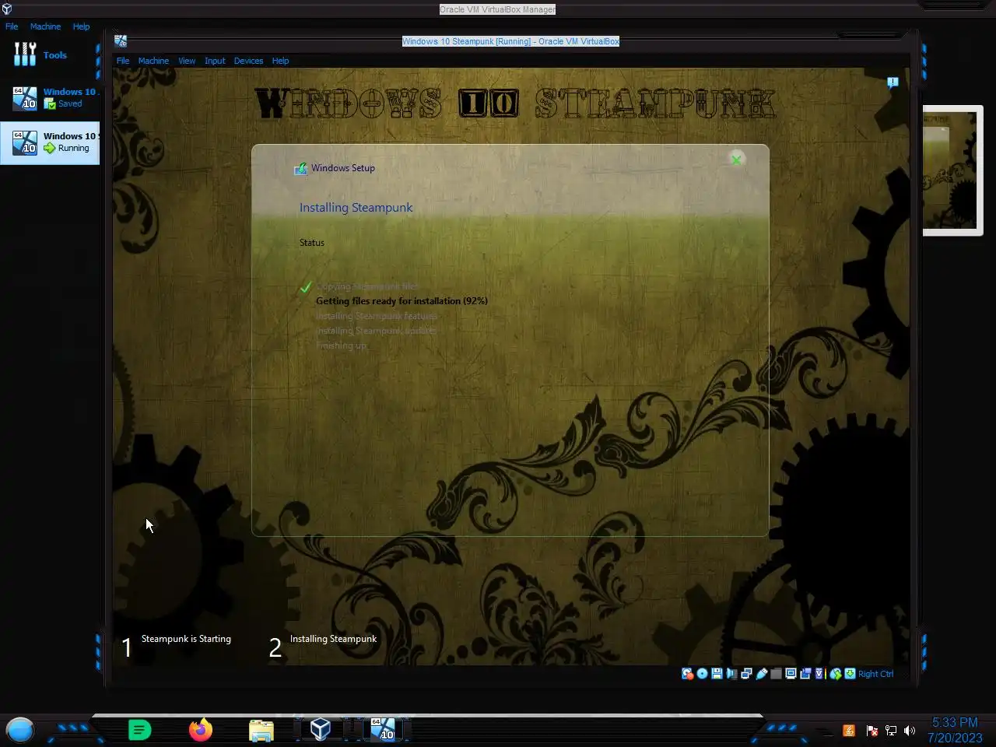996x747 pixels.
Task: Open Machine menu in VirtualBox Manager
Action: [x=45, y=26]
